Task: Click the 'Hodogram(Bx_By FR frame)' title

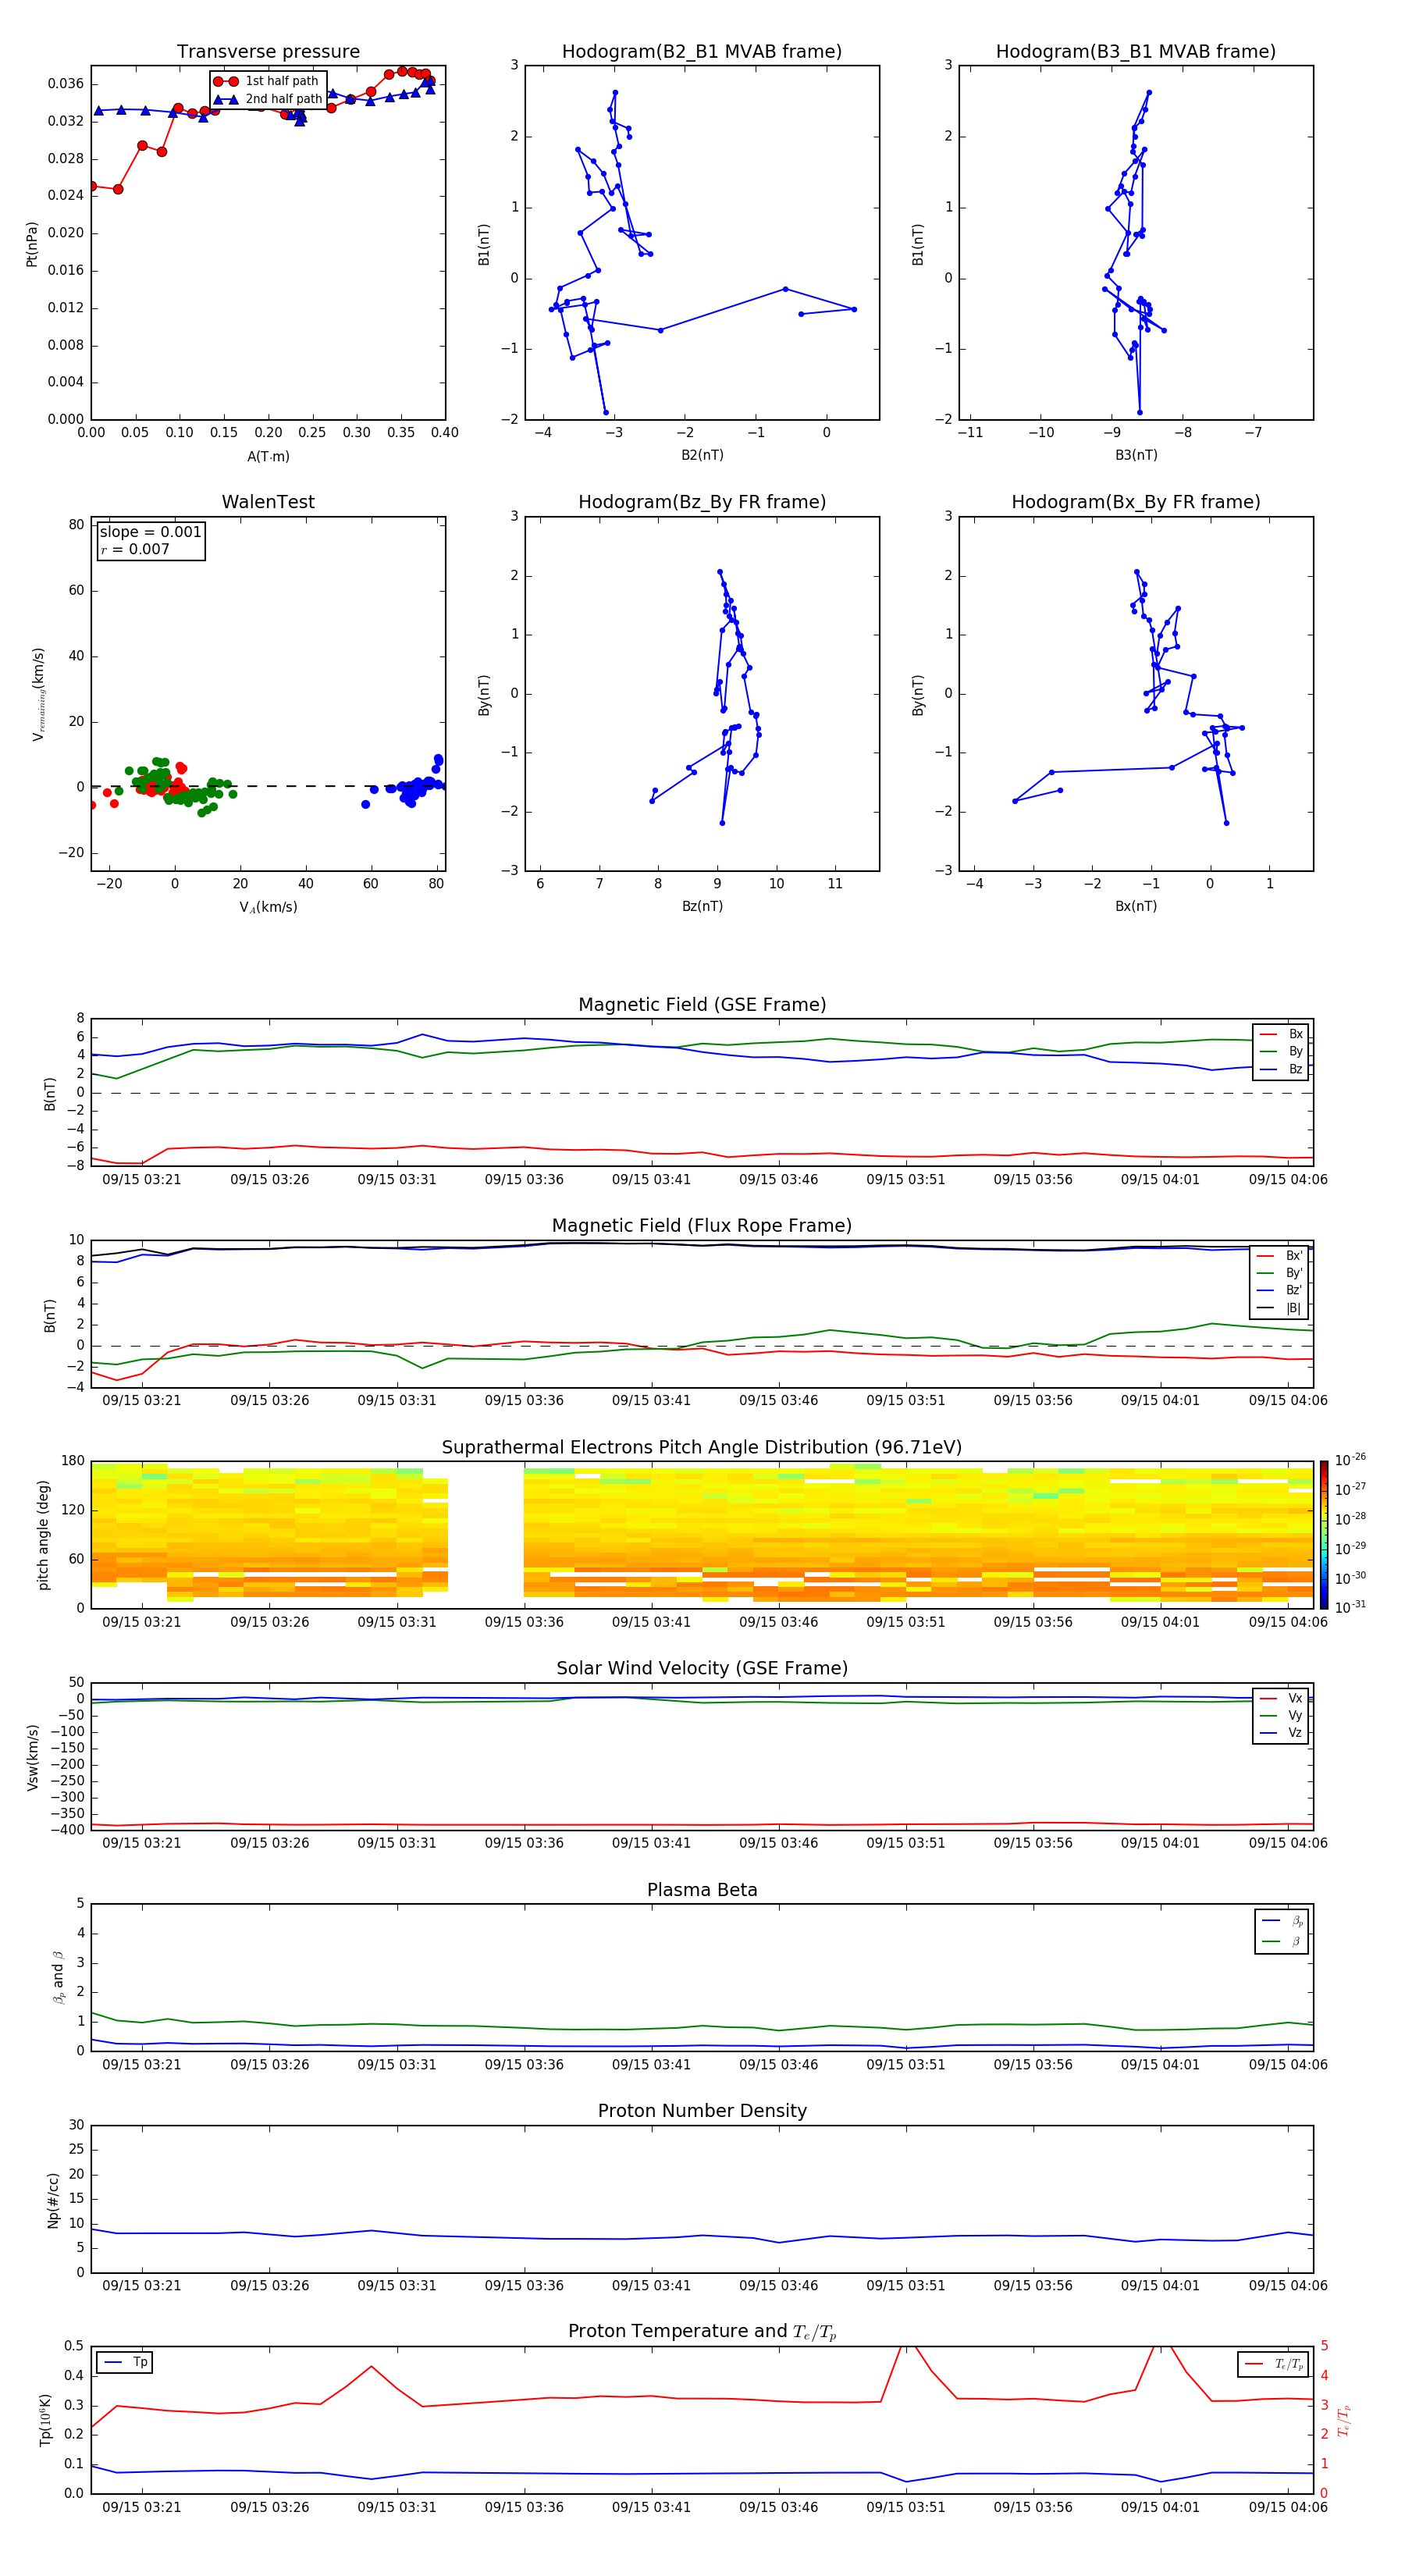Action: (1136, 502)
